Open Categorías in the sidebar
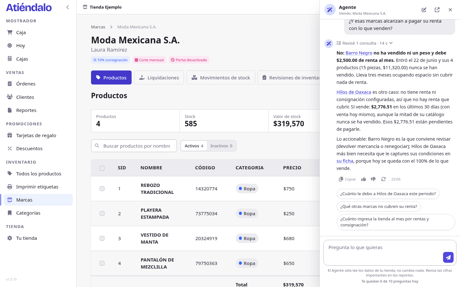This screenshot has width=460, height=287. [38, 213]
